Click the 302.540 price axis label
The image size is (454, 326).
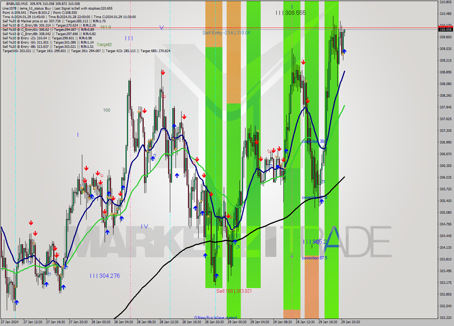pyautogui.click(x=445, y=306)
